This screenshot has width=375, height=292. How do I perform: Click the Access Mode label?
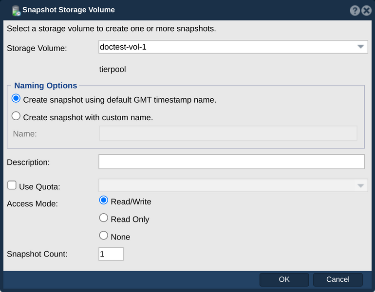tap(32, 204)
